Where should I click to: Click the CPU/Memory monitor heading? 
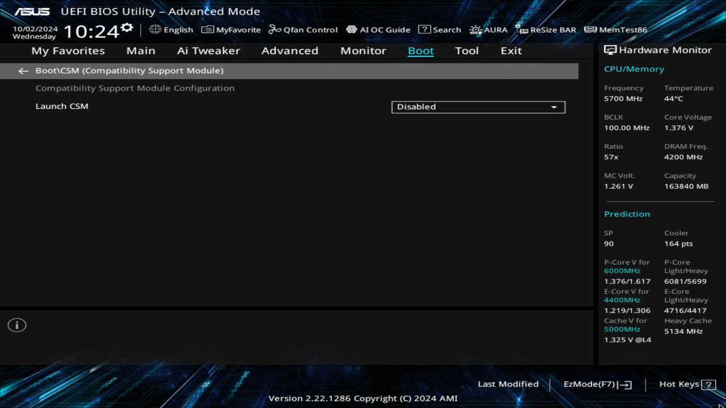634,69
